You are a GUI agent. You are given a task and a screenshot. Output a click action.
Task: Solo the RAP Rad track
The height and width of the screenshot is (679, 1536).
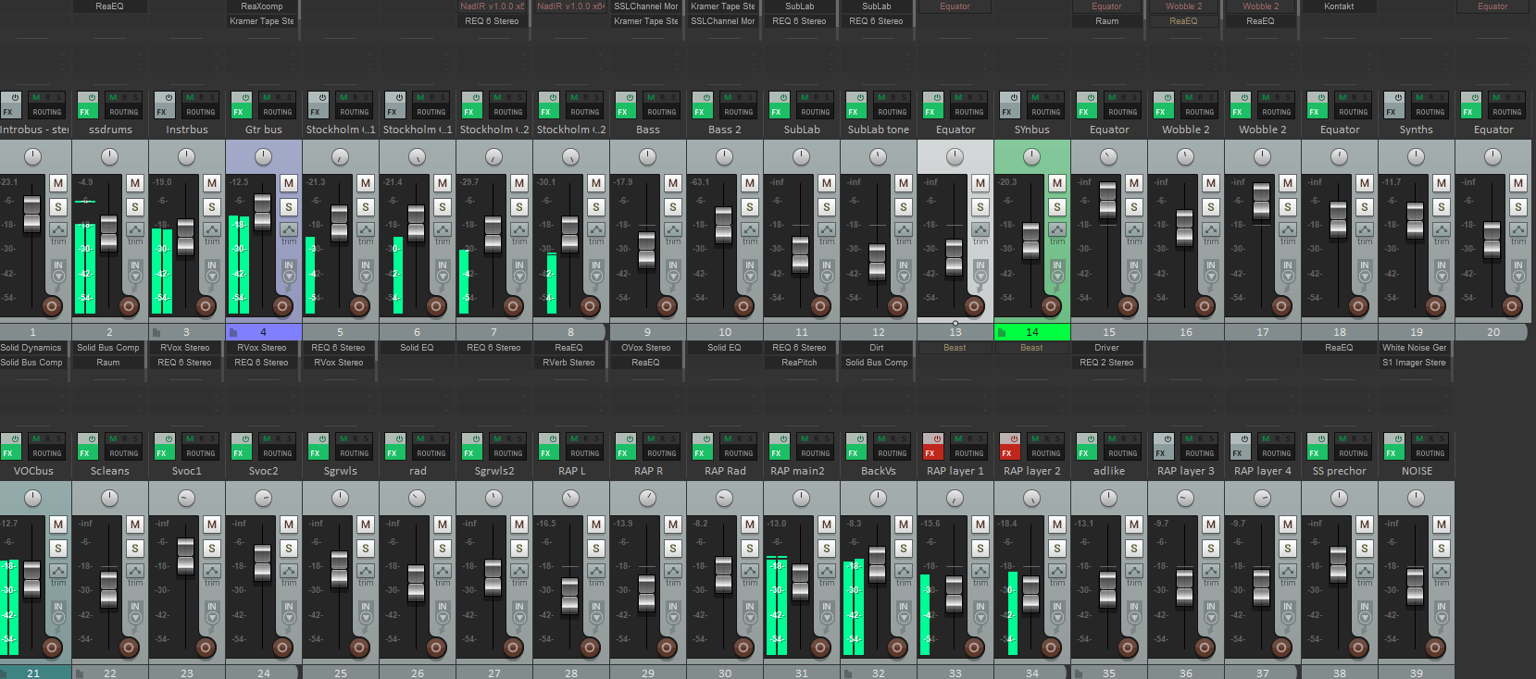point(750,549)
